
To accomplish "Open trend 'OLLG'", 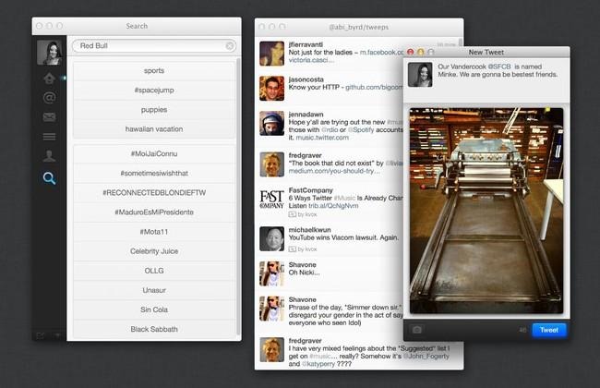I will click(154, 271).
